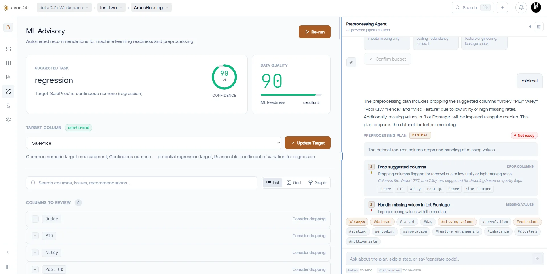The height and width of the screenshot is (274, 547).
Task: Open the notifications bell
Action: pyautogui.click(x=521, y=7)
